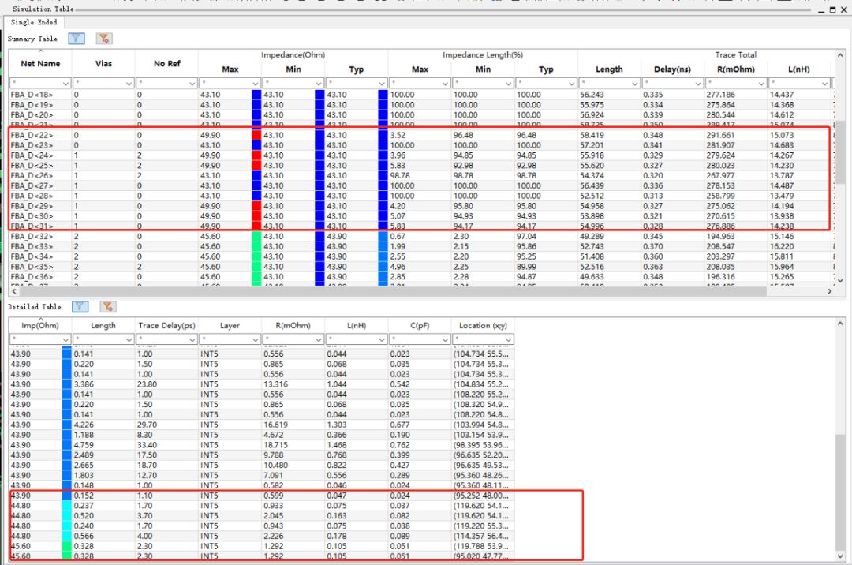Click the Length value 49.289
Screen dimensions: 852x565
pos(592,236)
